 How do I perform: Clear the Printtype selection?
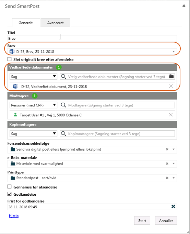coord(167,178)
